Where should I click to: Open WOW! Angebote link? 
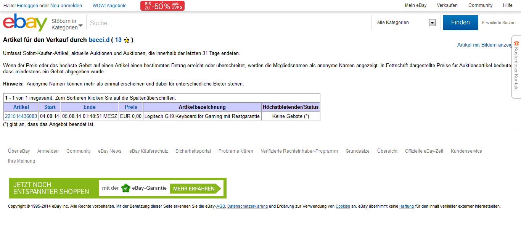[x=109, y=6]
